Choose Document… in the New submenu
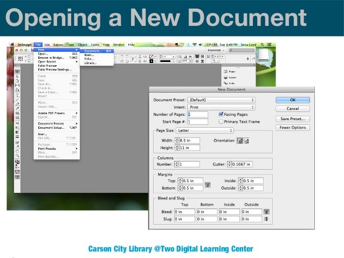 coord(97,51)
